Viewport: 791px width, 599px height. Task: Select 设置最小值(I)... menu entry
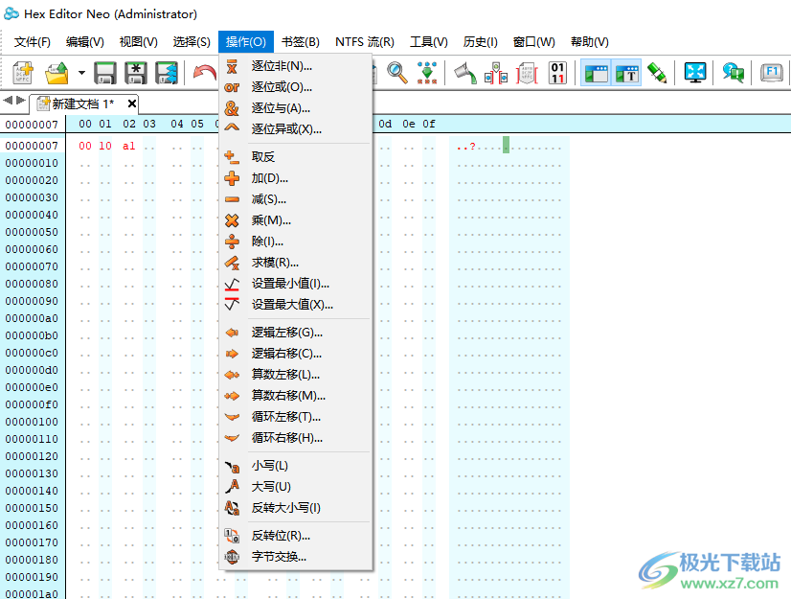click(x=296, y=284)
